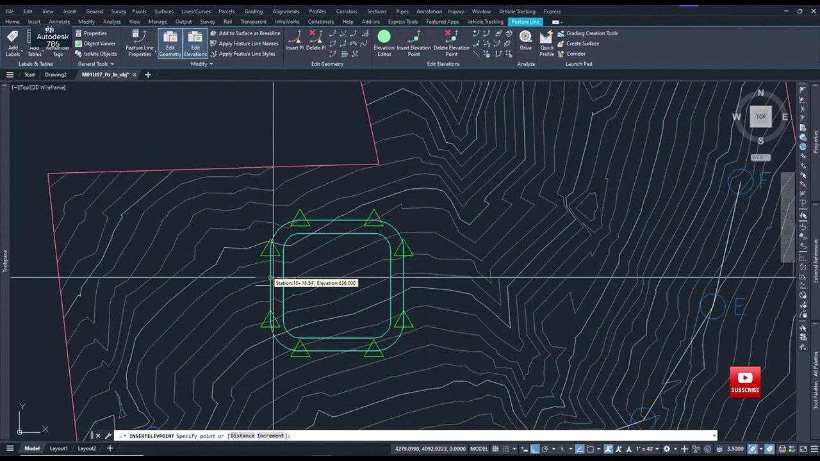Image resolution: width=820 pixels, height=461 pixels.
Task: Click the Delete PI tool
Action: coord(315,40)
